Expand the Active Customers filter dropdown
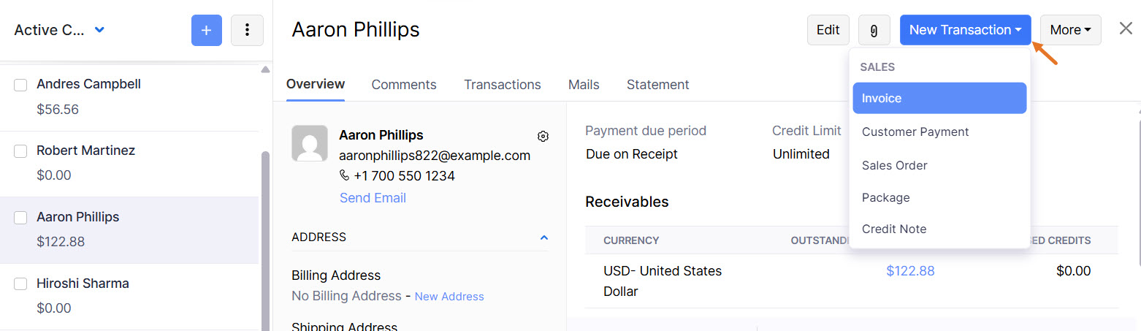 pos(100,30)
